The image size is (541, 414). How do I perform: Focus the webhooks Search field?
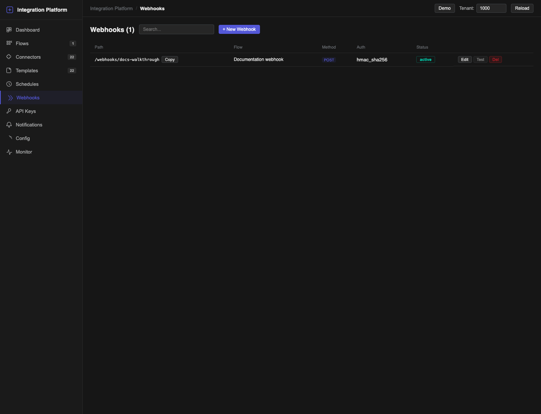[177, 29]
